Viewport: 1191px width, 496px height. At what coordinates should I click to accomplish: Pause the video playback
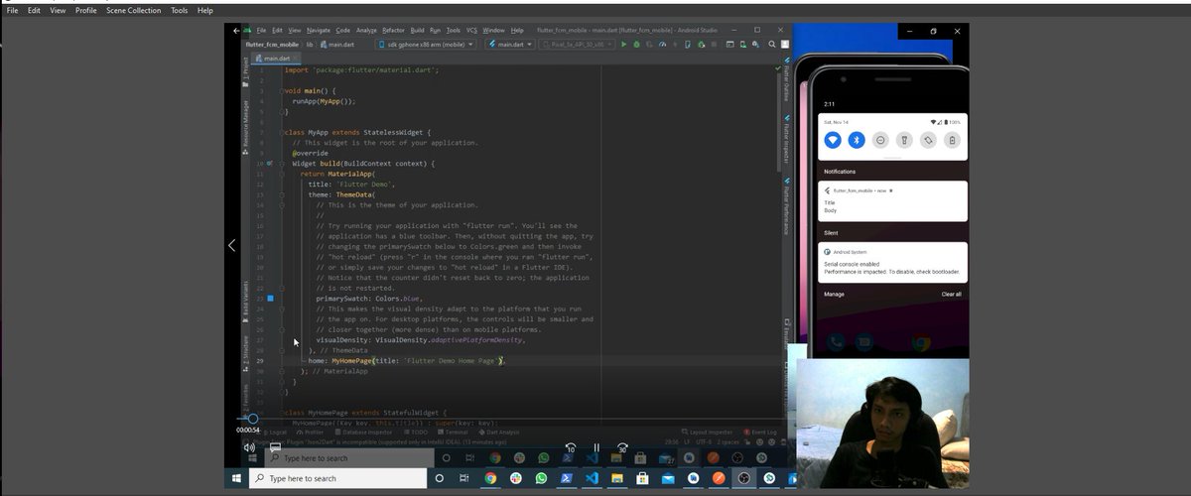596,448
